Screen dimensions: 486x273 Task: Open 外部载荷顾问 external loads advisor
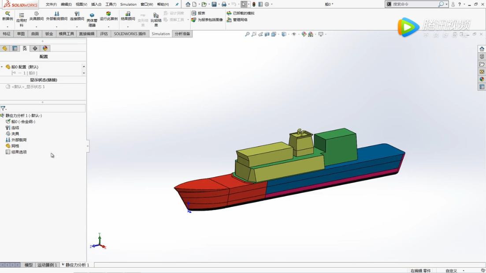pyautogui.click(x=57, y=16)
